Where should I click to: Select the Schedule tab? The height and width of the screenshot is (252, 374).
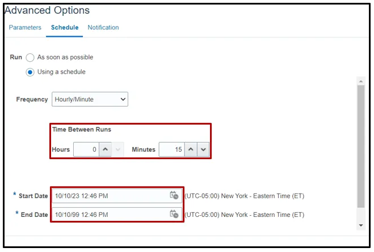[x=65, y=27]
